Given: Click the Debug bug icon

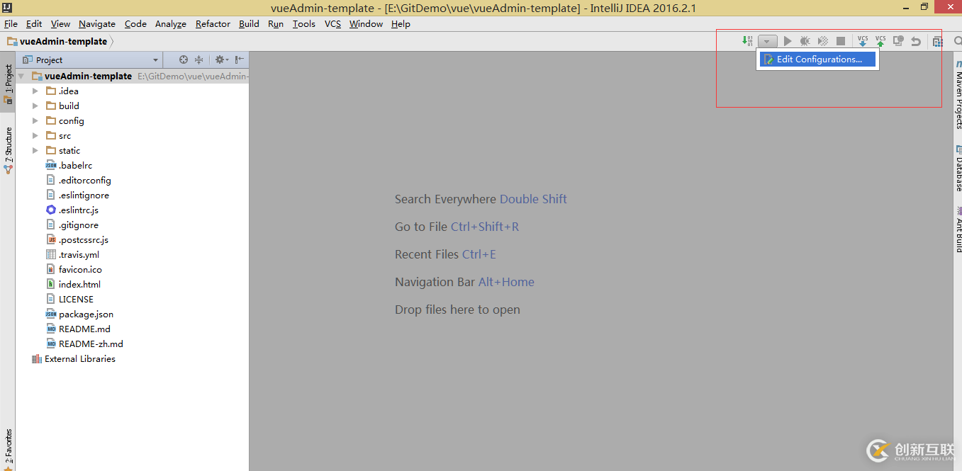Looking at the screenshot, I should point(805,42).
